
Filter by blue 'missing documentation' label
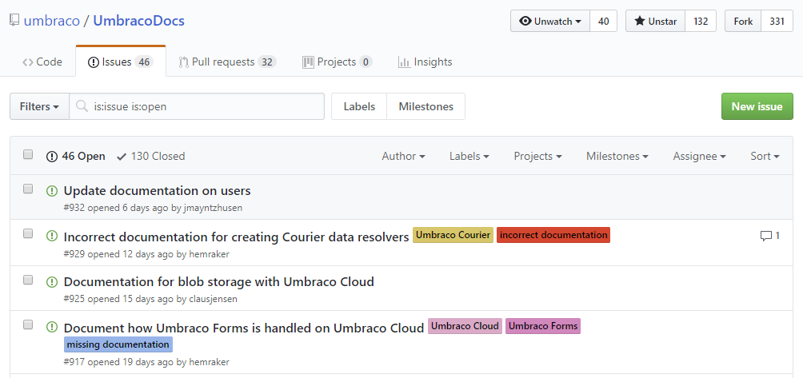pos(118,344)
